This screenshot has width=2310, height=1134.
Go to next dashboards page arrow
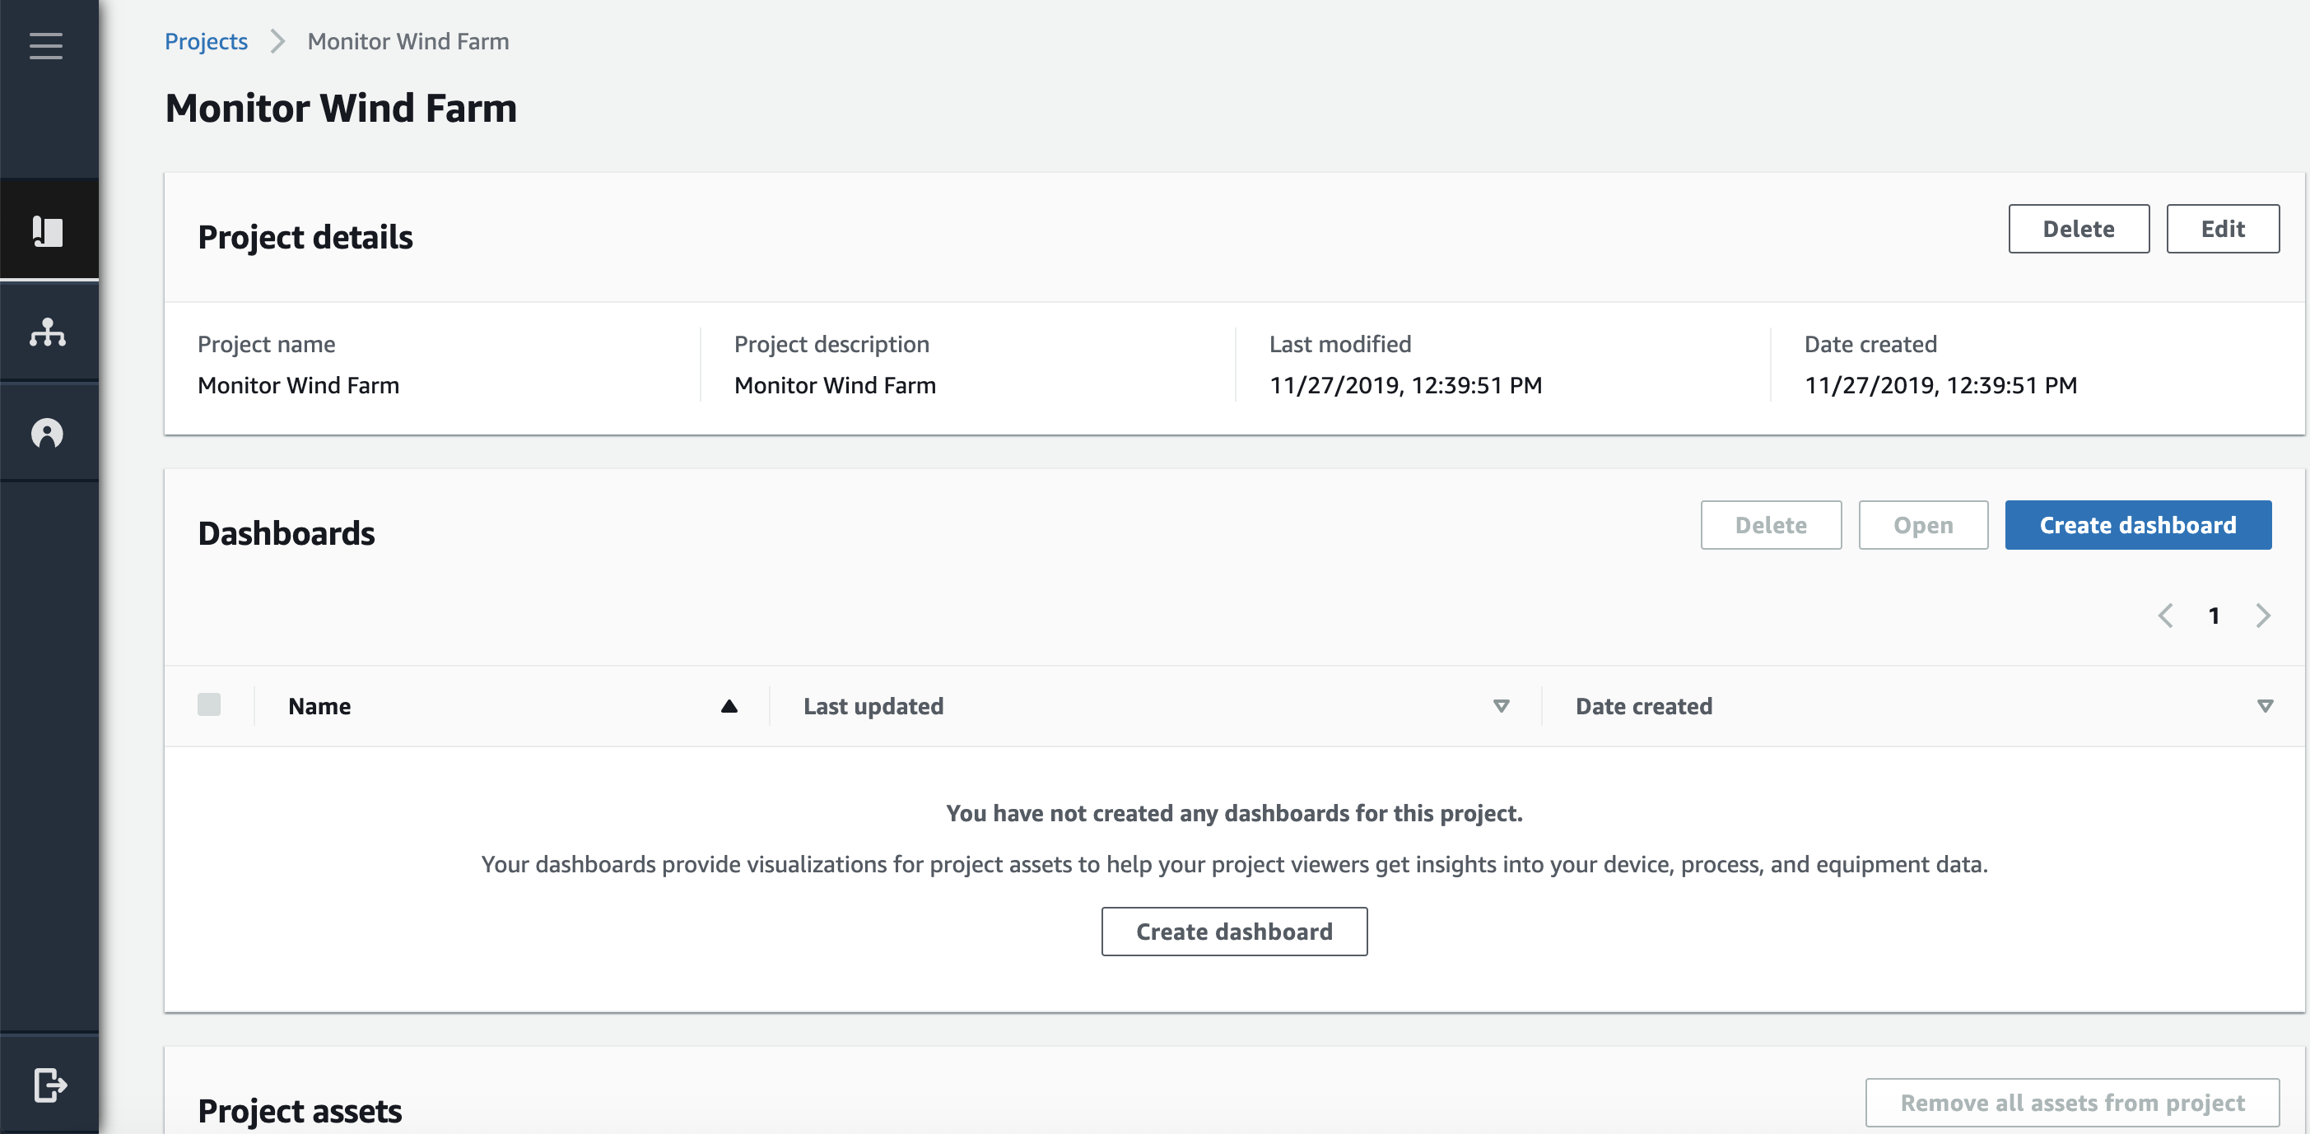[x=2262, y=616]
